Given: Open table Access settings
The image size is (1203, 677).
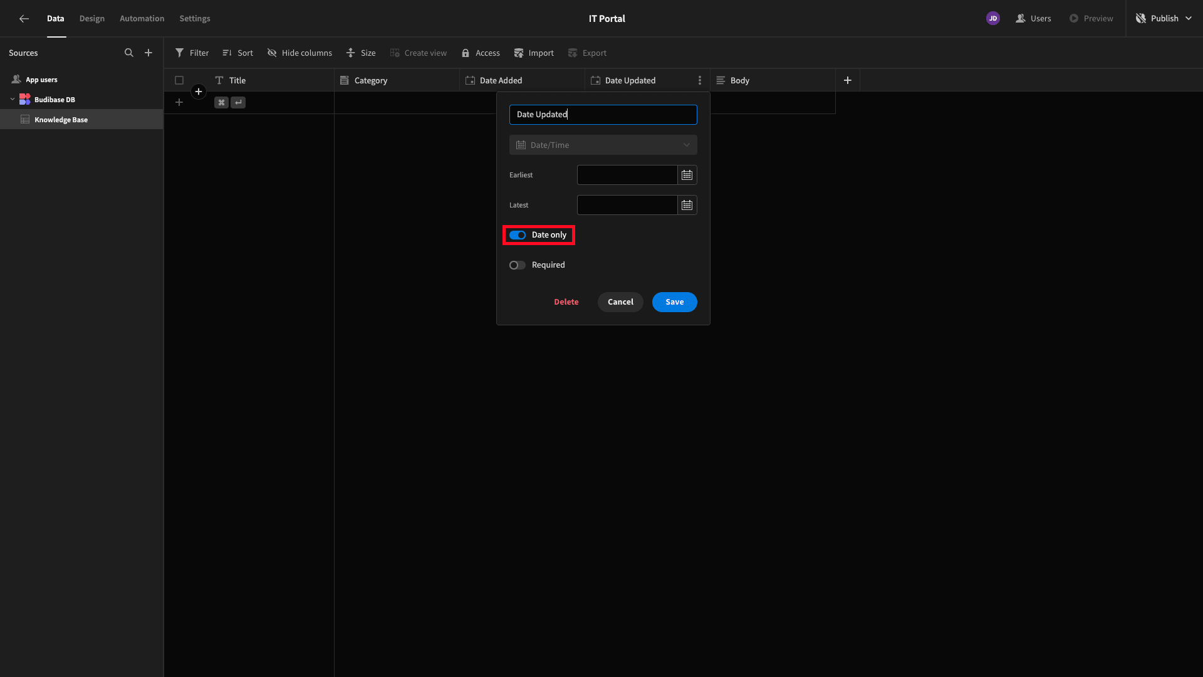Looking at the screenshot, I should click(x=481, y=53).
